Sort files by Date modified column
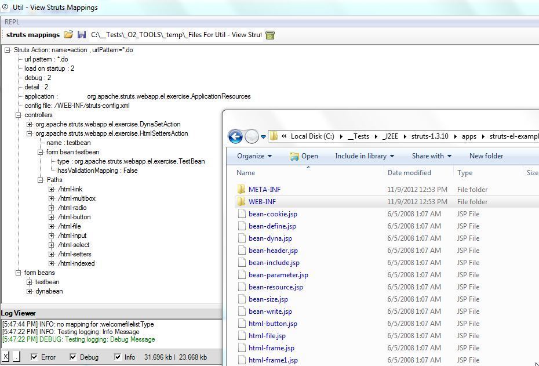The height and width of the screenshot is (366, 539). coord(409,173)
